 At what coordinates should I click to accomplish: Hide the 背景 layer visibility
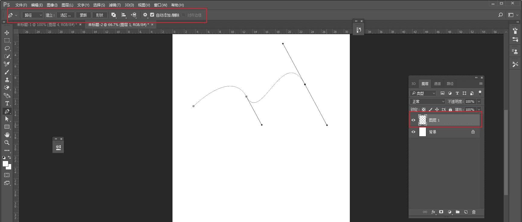(x=413, y=132)
